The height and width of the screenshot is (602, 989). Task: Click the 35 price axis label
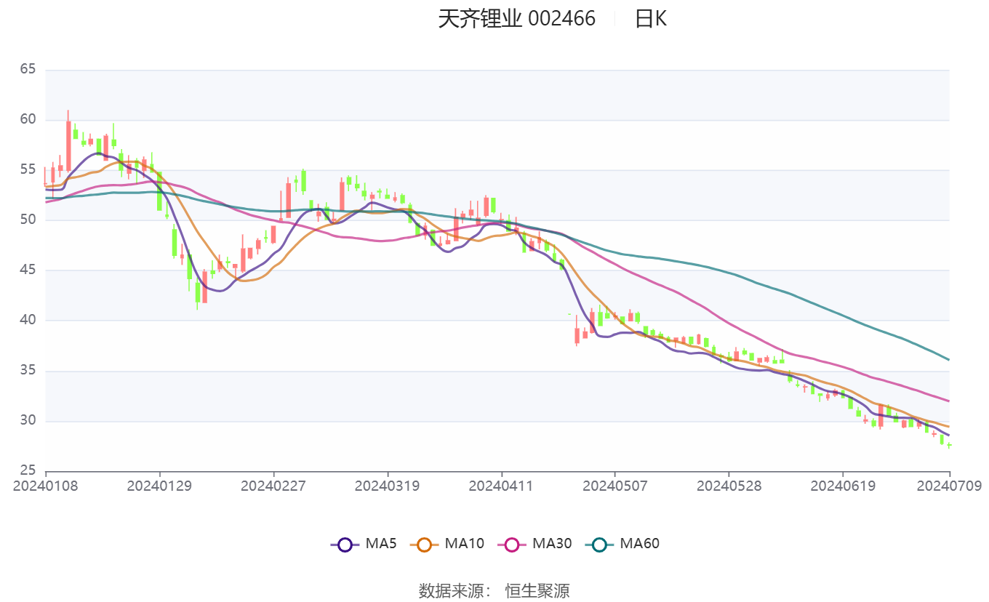pos(28,371)
